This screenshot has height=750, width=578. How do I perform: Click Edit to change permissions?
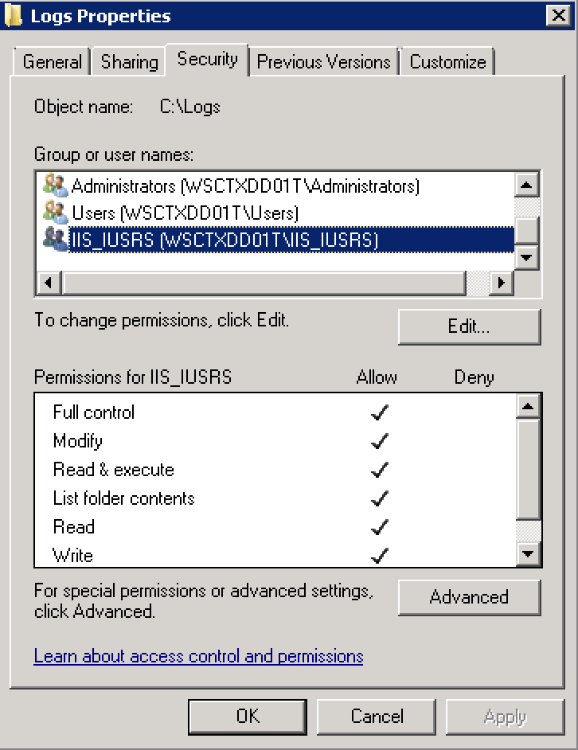[x=469, y=326]
